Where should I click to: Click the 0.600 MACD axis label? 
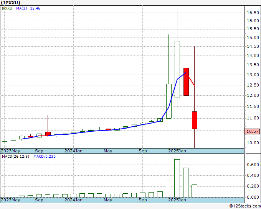tap(253, 165)
